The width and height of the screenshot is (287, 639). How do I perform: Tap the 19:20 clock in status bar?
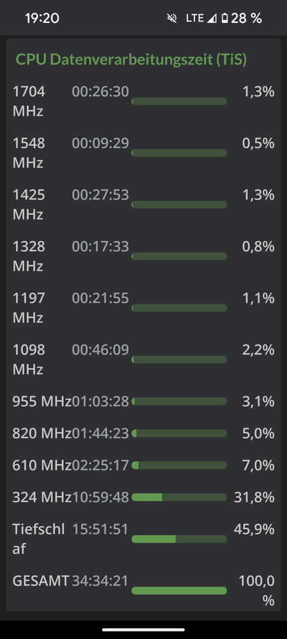(42, 19)
